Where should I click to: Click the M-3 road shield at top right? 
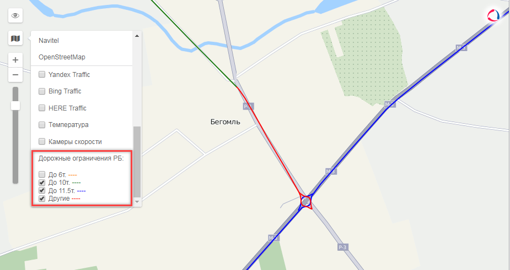461,48
